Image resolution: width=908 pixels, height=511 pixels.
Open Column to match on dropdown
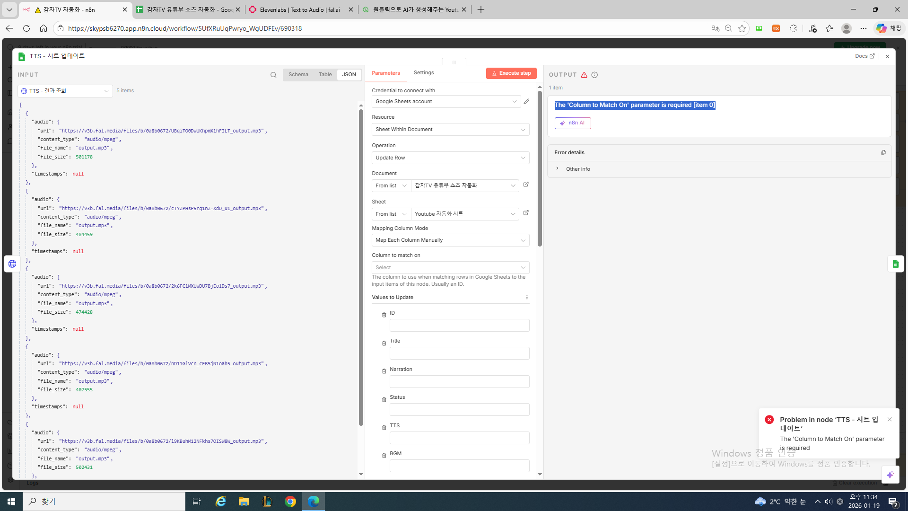pos(450,268)
